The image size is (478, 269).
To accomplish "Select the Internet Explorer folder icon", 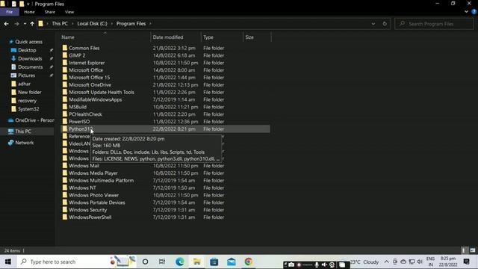I will [65, 63].
